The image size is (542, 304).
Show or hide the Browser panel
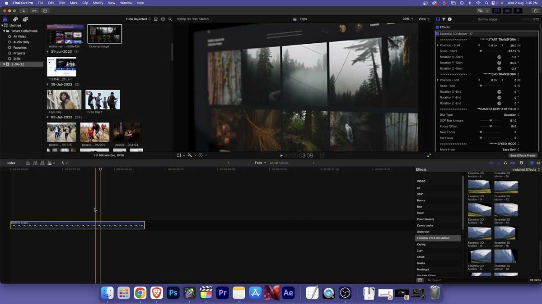click(x=497, y=11)
